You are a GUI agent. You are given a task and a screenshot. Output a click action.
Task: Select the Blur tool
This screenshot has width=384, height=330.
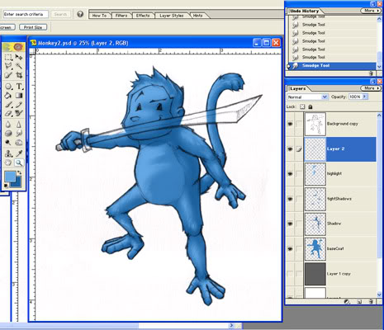tap(8, 125)
